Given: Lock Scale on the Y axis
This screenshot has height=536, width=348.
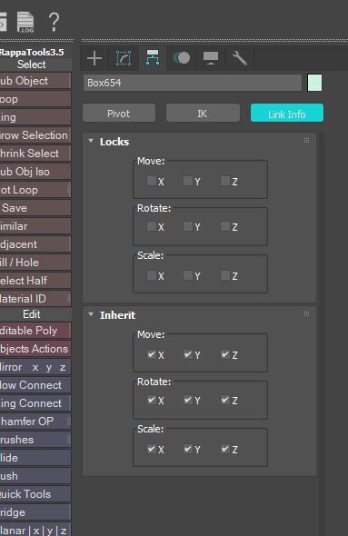Looking at the screenshot, I should pos(188,275).
